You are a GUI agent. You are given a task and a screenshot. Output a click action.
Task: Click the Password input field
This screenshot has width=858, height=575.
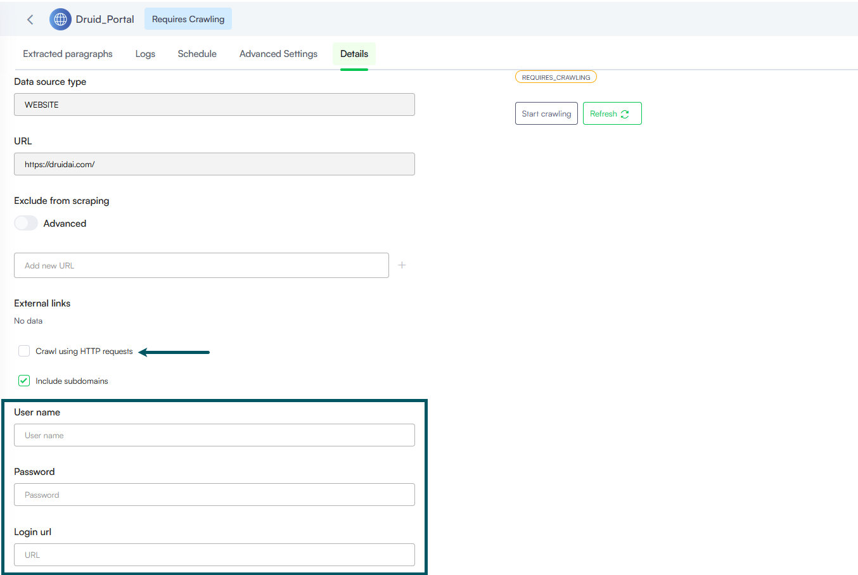[214, 495]
